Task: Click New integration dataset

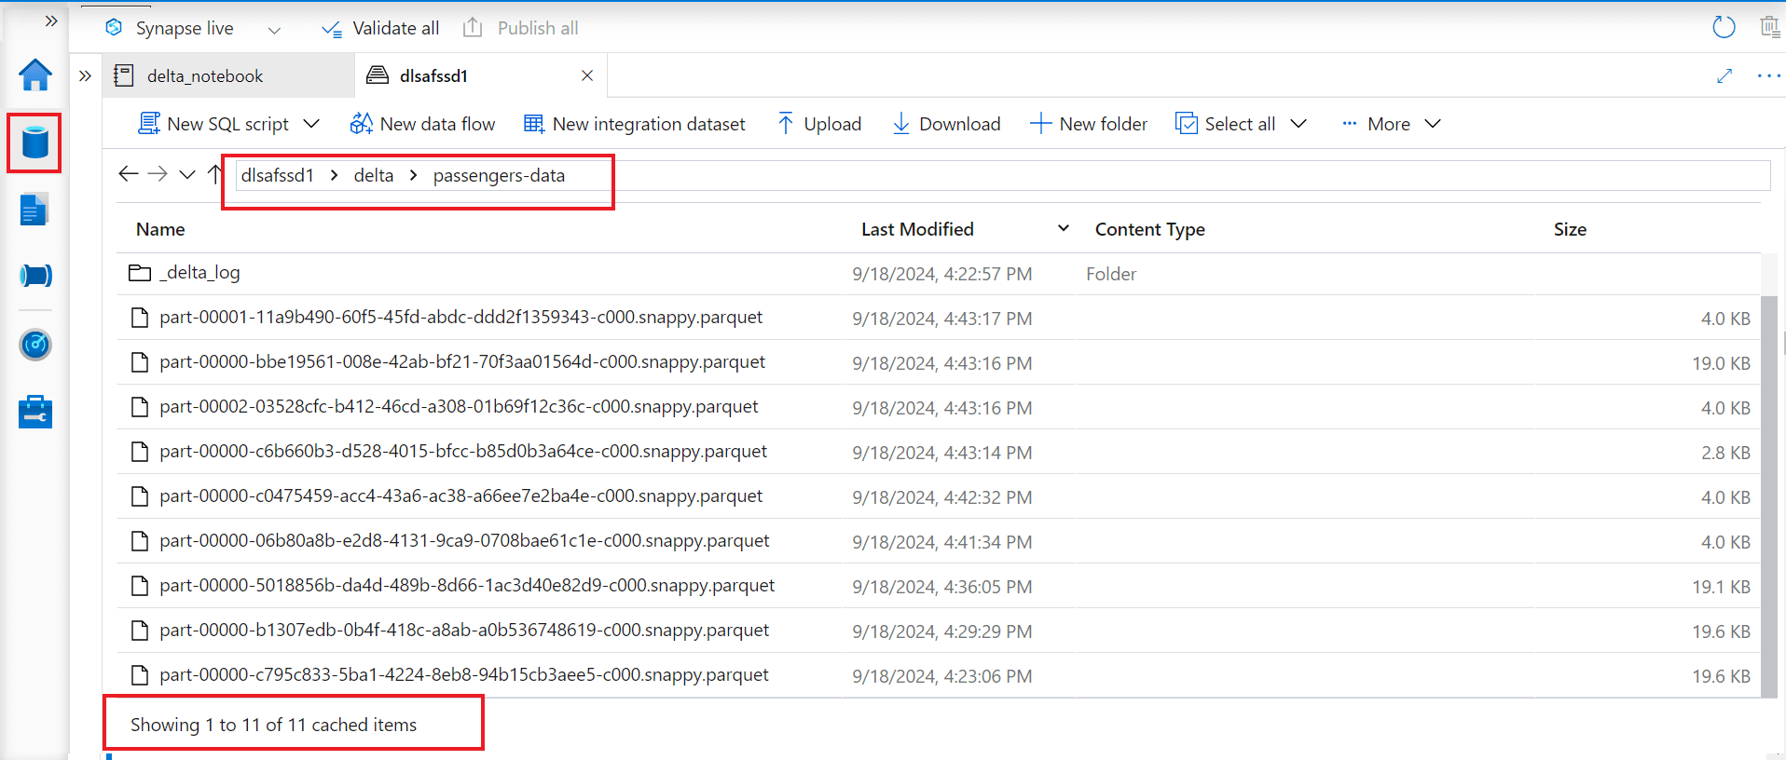Action: click(635, 124)
